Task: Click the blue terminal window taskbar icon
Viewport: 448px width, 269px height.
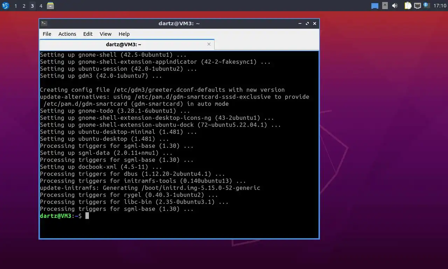Action: click(375, 6)
